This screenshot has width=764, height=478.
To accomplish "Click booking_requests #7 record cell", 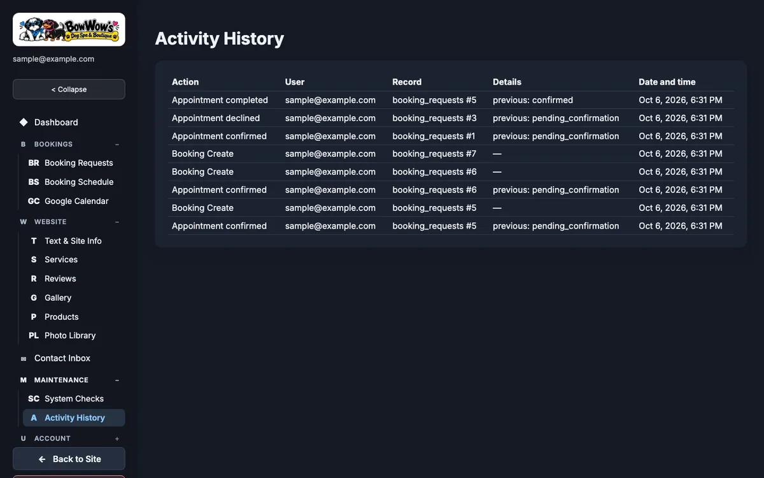I will pos(434,154).
